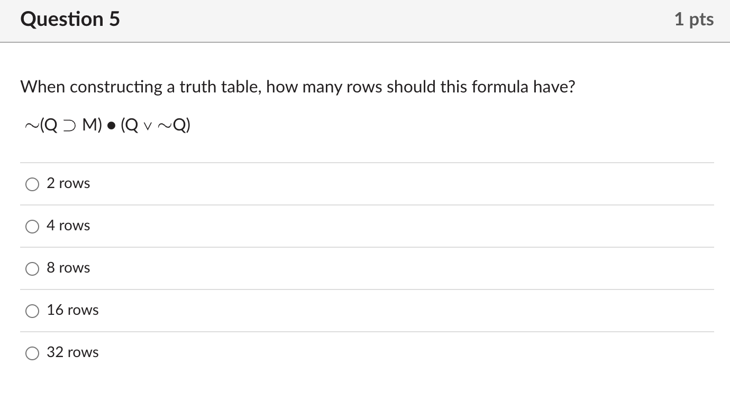Click the 2 rows answer label

[x=68, y=183]
